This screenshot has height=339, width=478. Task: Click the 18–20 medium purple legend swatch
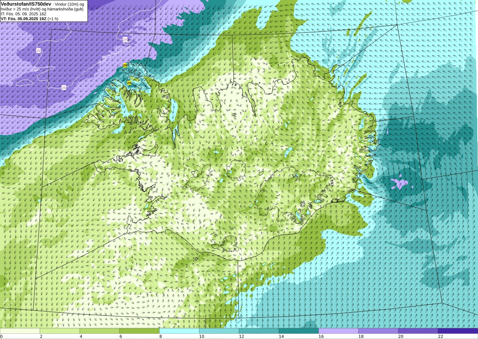(378, 331)
